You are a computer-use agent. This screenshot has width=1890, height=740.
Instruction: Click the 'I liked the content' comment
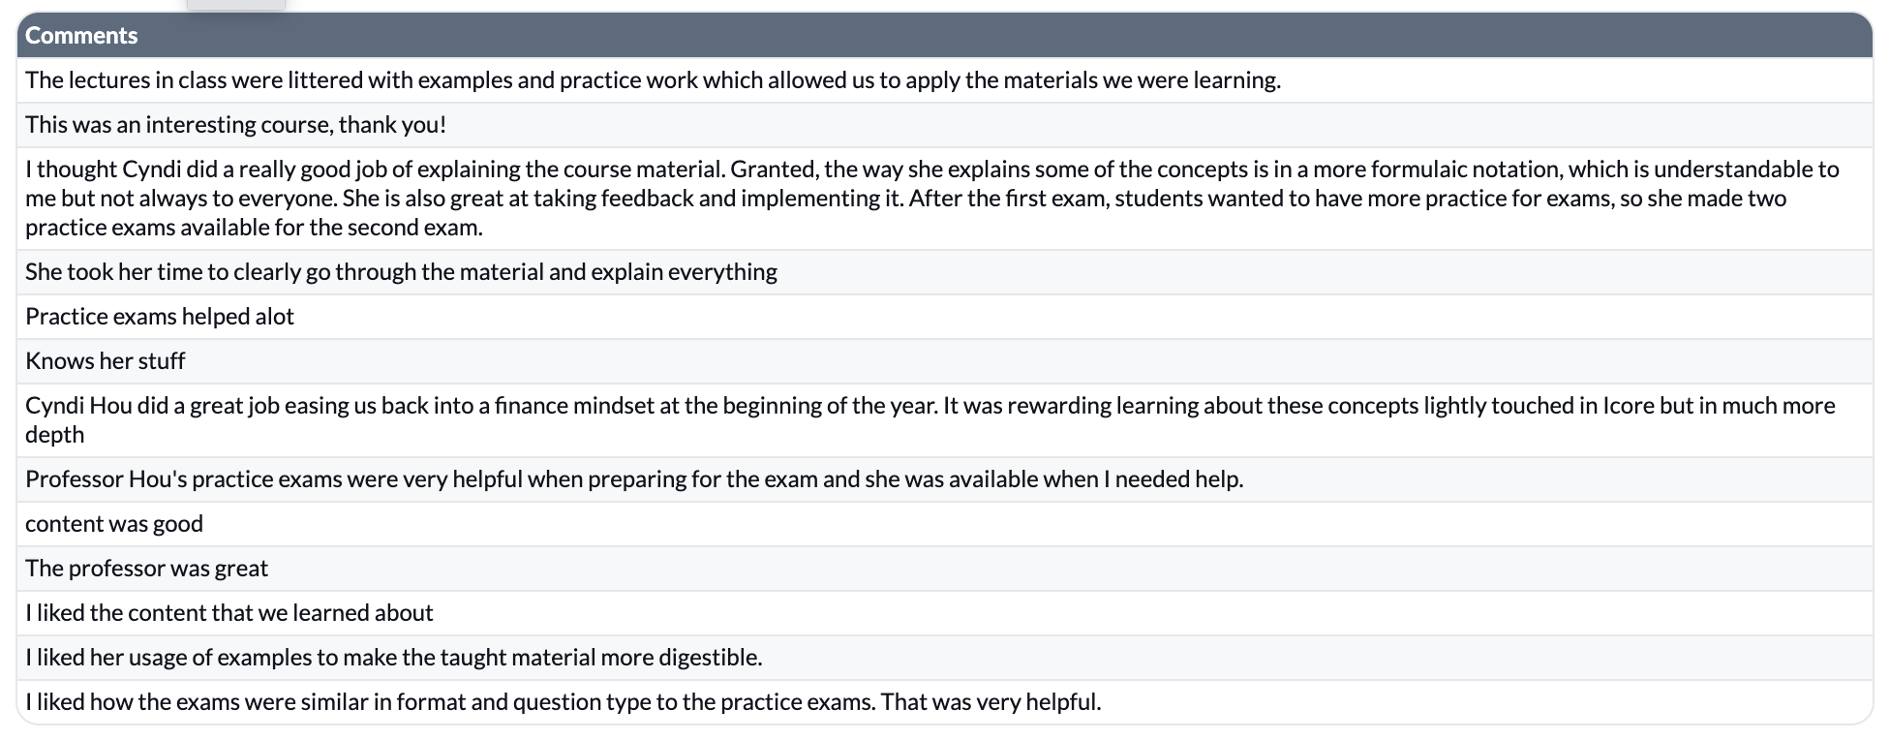[x=944, y=613]
